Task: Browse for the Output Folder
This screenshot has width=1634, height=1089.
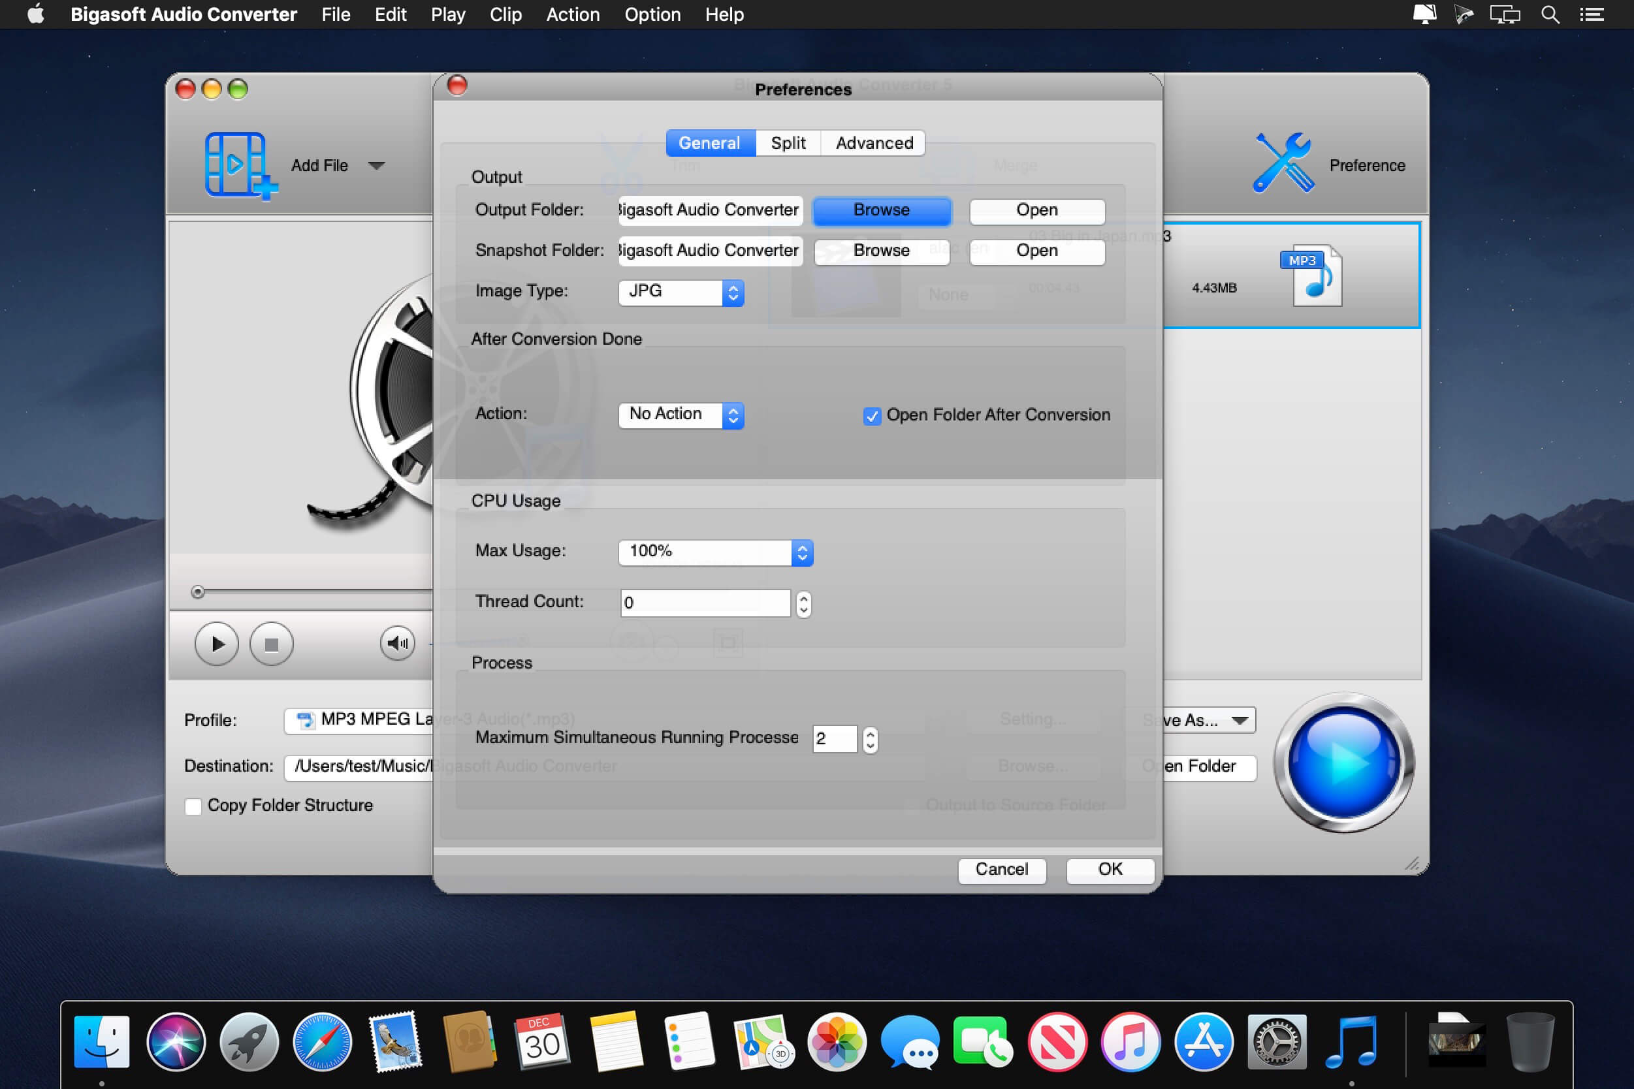Action: point(882,210)
